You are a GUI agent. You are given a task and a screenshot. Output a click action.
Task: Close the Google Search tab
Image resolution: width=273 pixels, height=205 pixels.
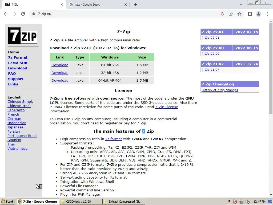pos(126,5)
